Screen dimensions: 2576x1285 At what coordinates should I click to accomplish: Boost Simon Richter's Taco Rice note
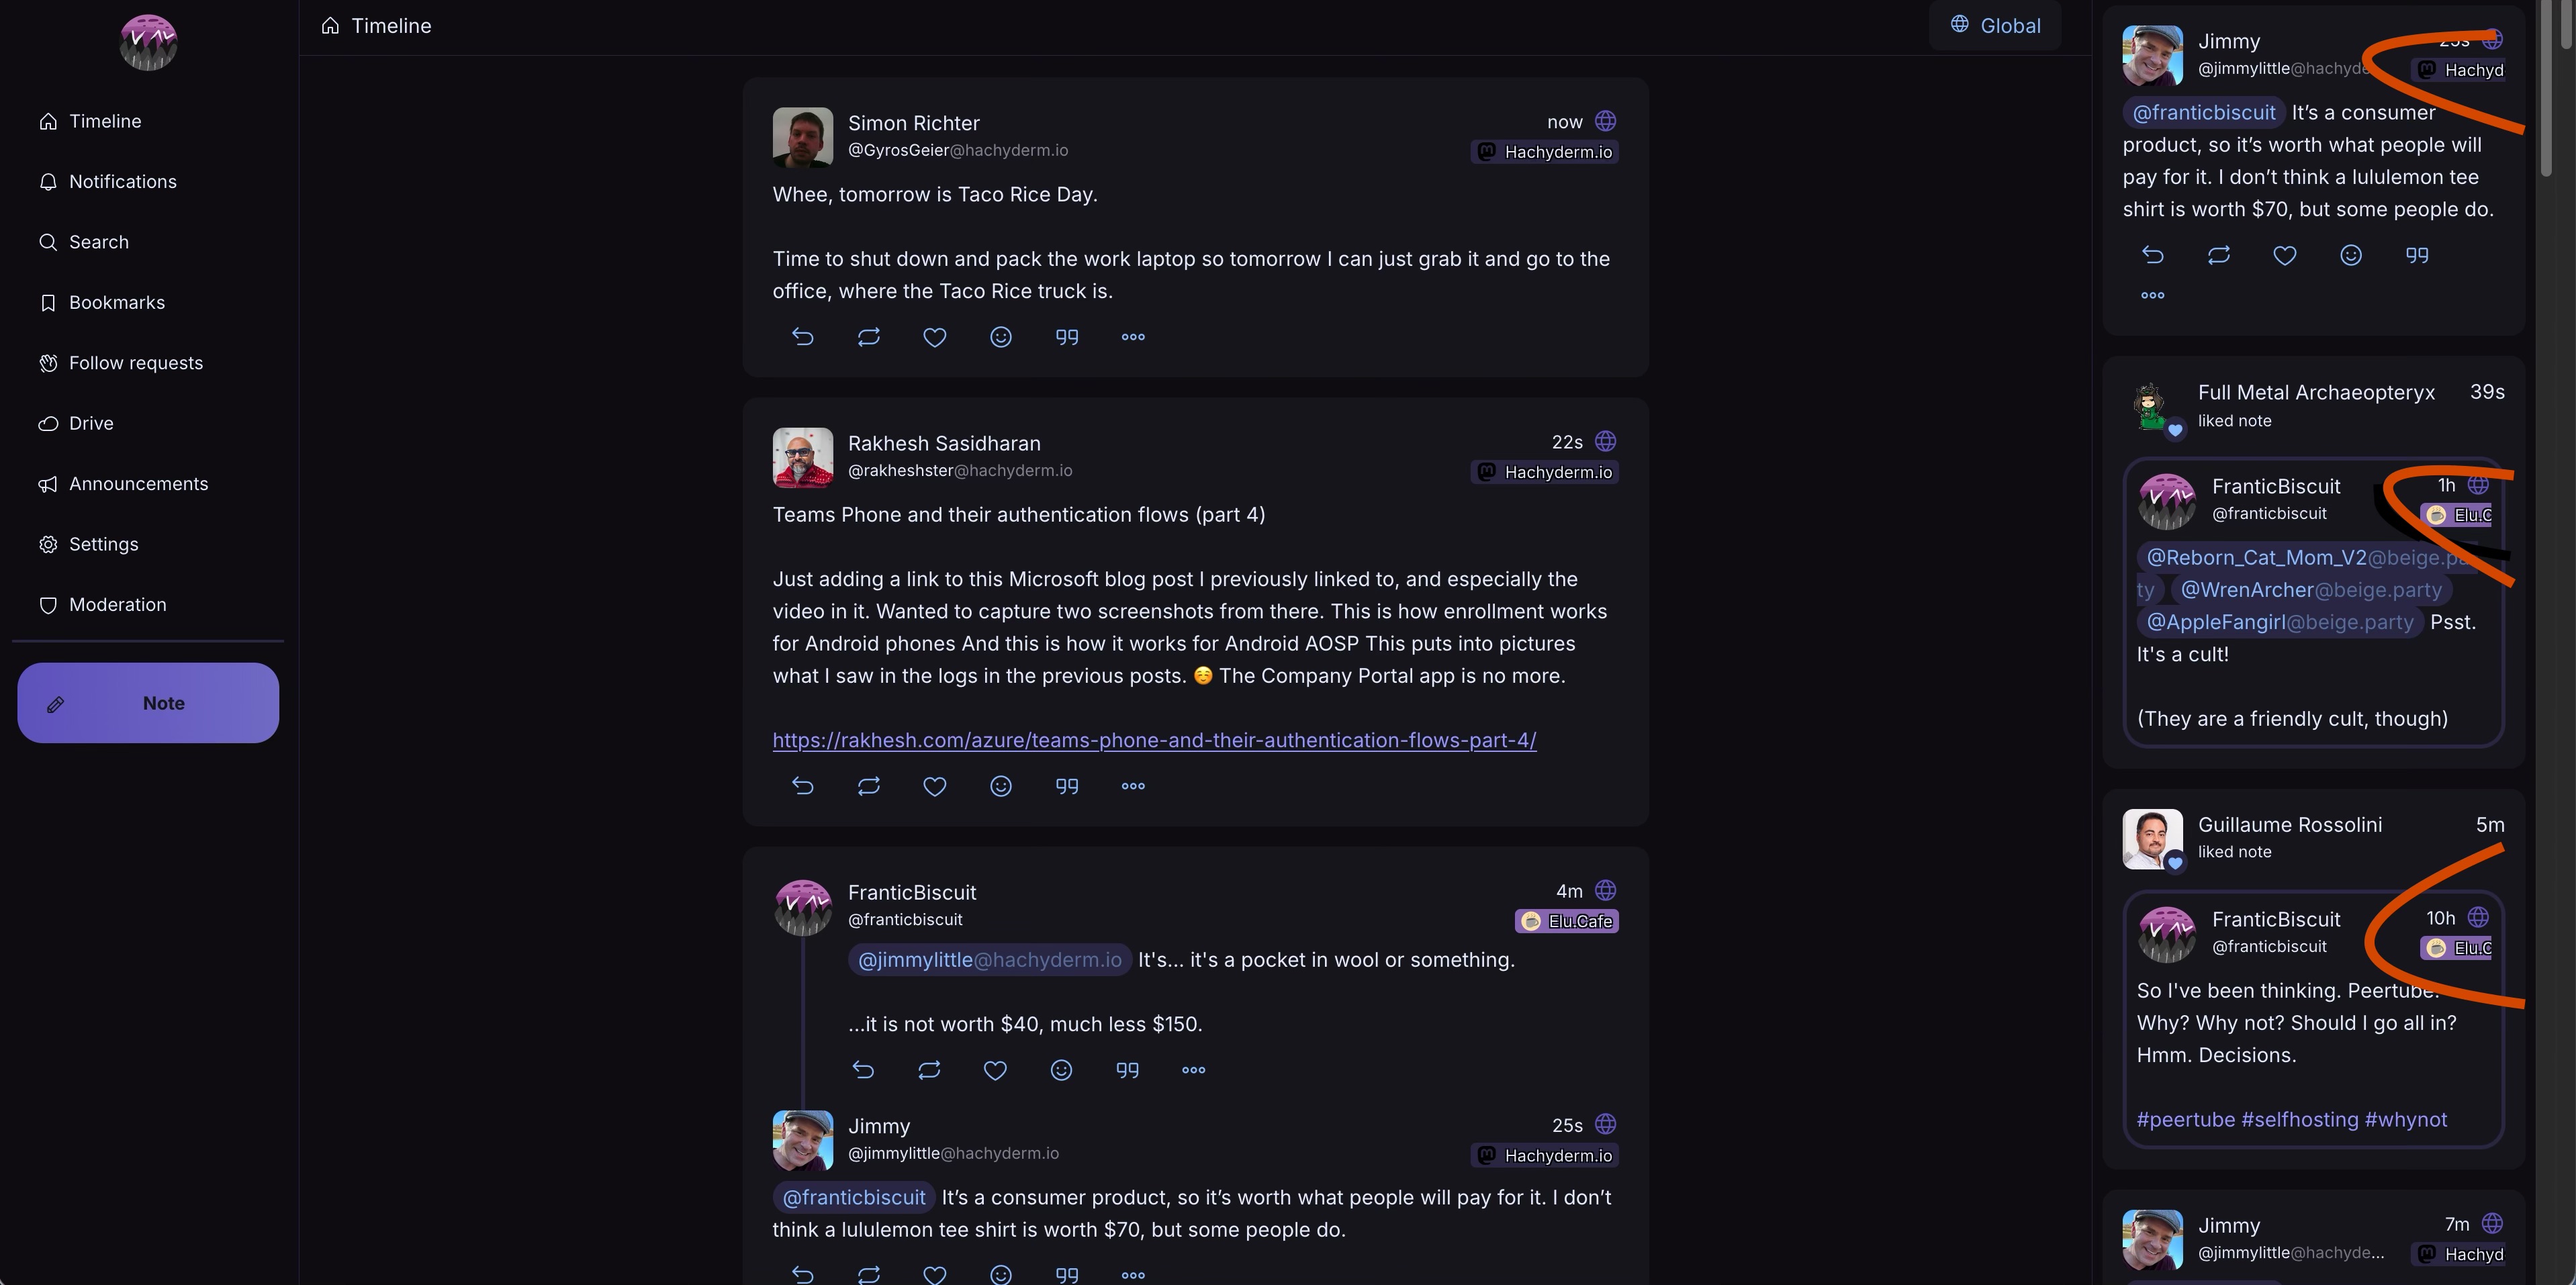[868, 337]
